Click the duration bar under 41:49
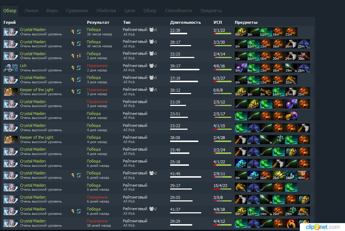Screen dimensions: 345x231 click(185, 177)
